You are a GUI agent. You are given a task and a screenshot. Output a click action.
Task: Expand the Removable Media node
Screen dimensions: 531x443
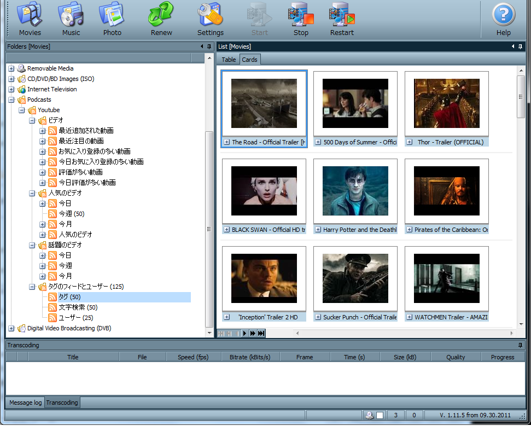tap(11, 68)
